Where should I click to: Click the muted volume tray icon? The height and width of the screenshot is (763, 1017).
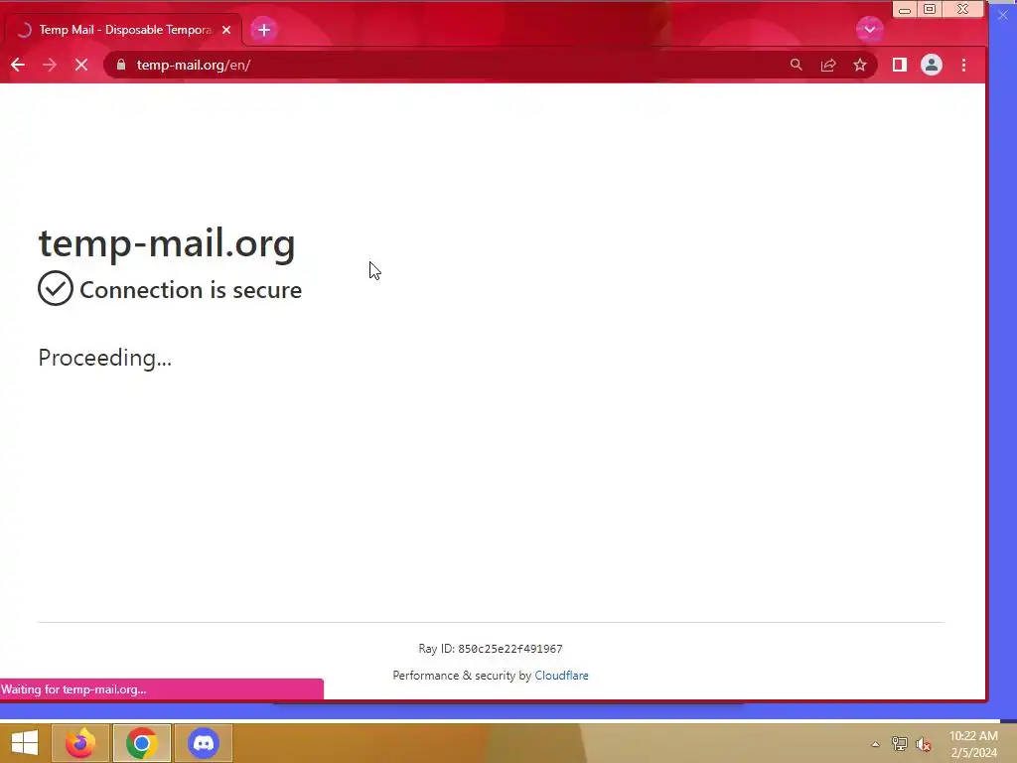point(924,744)
